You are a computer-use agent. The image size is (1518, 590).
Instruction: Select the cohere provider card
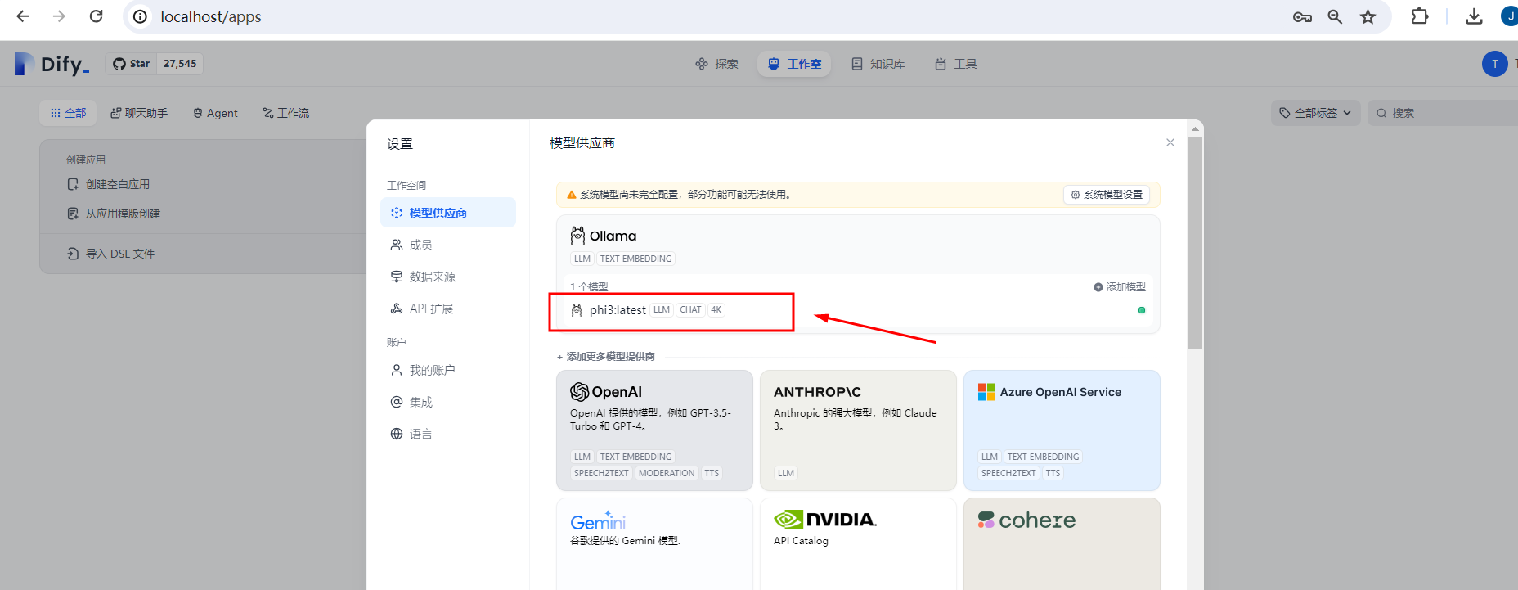click(x=1062, y=544)
